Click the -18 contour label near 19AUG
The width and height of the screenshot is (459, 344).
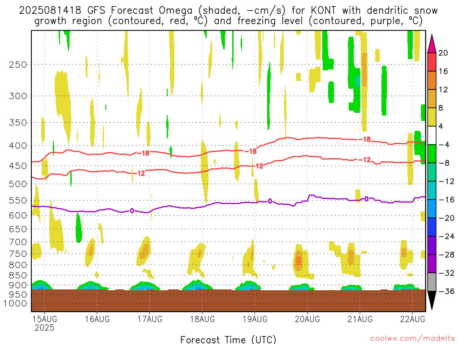pos(251,151)
